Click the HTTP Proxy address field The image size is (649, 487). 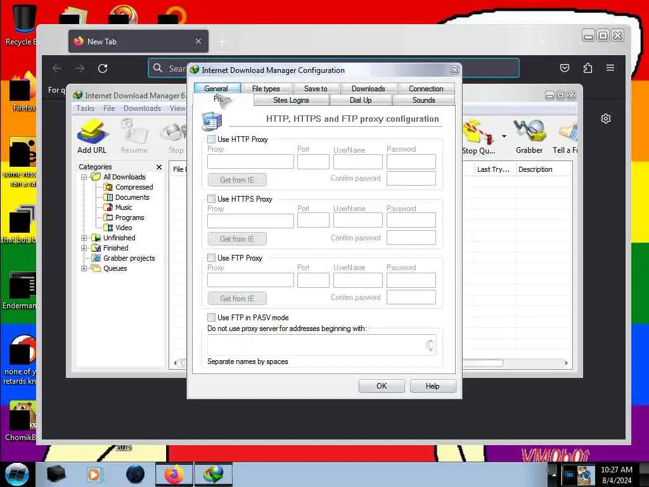click(251, 162)
